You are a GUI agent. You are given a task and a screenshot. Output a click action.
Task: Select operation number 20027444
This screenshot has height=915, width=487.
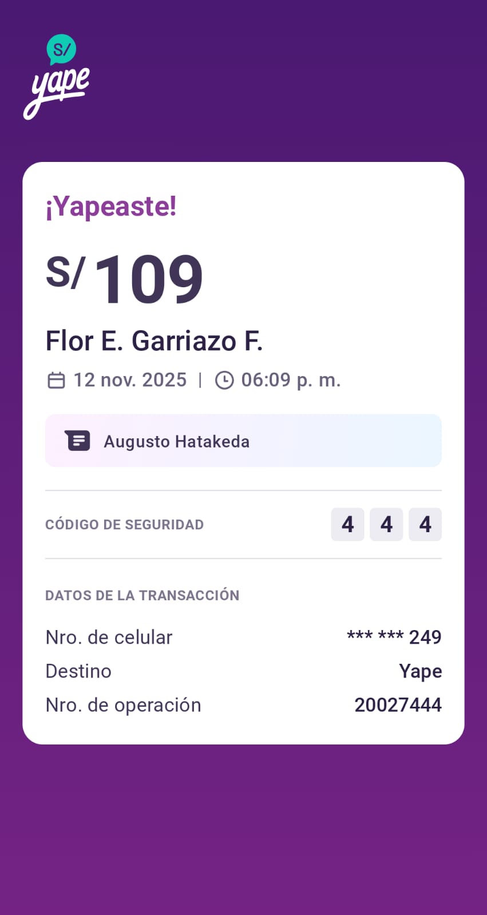click(x=398, y=705)
